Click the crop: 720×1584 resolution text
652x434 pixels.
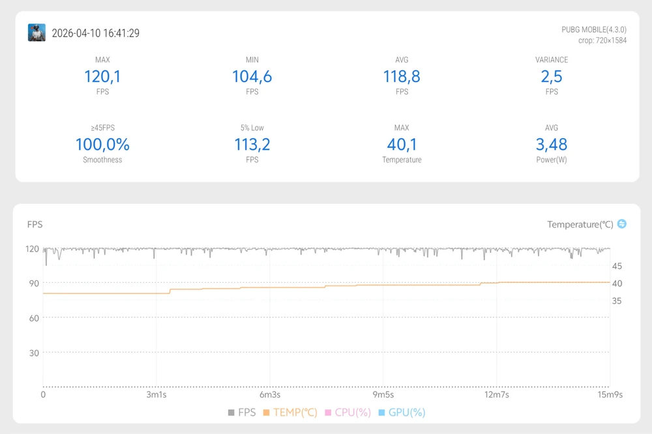(602, 40)
